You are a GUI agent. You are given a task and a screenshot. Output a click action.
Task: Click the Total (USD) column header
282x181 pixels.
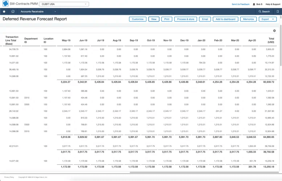point(271,40)
